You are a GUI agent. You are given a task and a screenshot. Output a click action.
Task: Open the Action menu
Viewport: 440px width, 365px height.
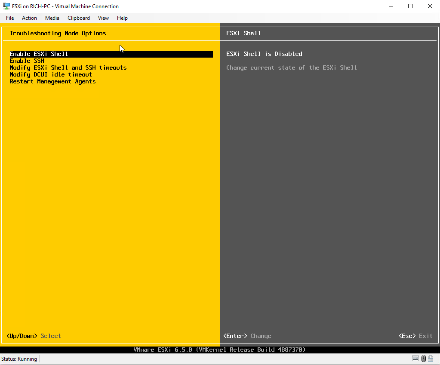point(29,18)
